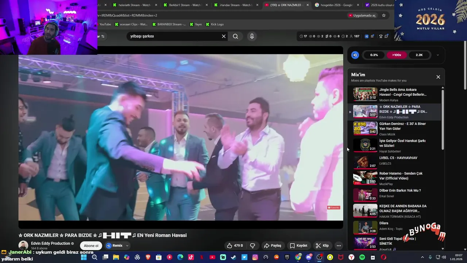The width and height of the screenshot is (467, 263).
Task: Click Paylaş share button
Action: coord(273,245)
